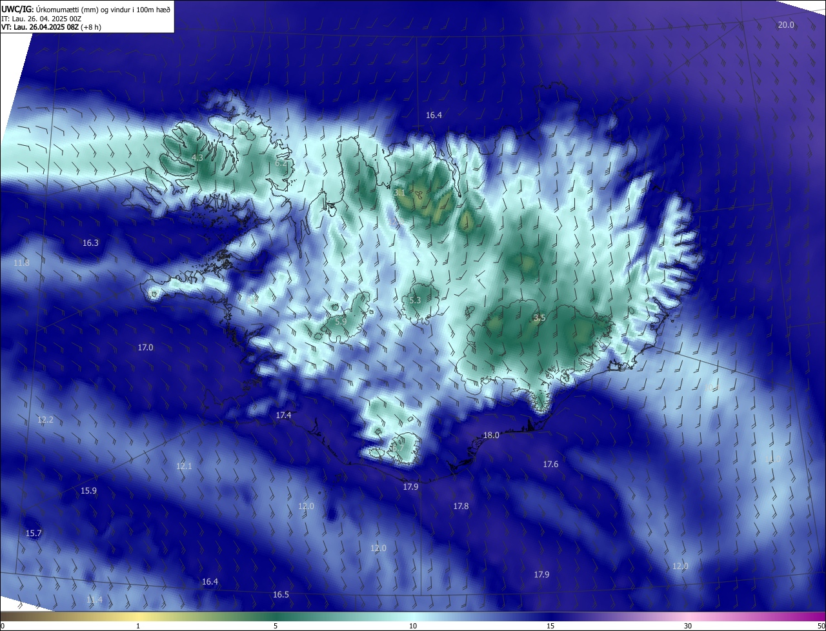
Task: Click the 12.1 map value
Action: click(184, 466)
